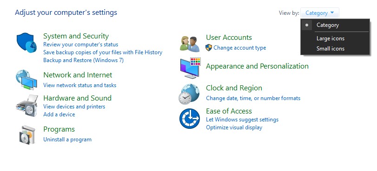Viewport: 377px width, 171px height.
Task: Open View network status and tasks
Action: point(80,85)
